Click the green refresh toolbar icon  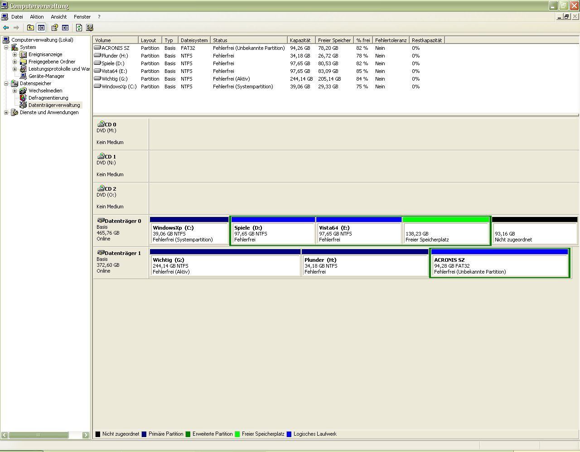tap(79, 28)
